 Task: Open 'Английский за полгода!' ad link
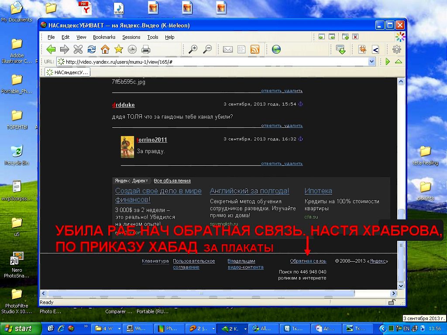pos(249,191)
